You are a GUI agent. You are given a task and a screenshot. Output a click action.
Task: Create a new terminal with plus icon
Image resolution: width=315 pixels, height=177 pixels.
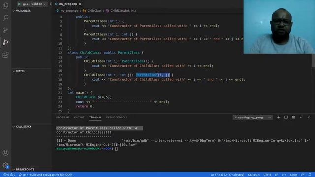[278, 117]
